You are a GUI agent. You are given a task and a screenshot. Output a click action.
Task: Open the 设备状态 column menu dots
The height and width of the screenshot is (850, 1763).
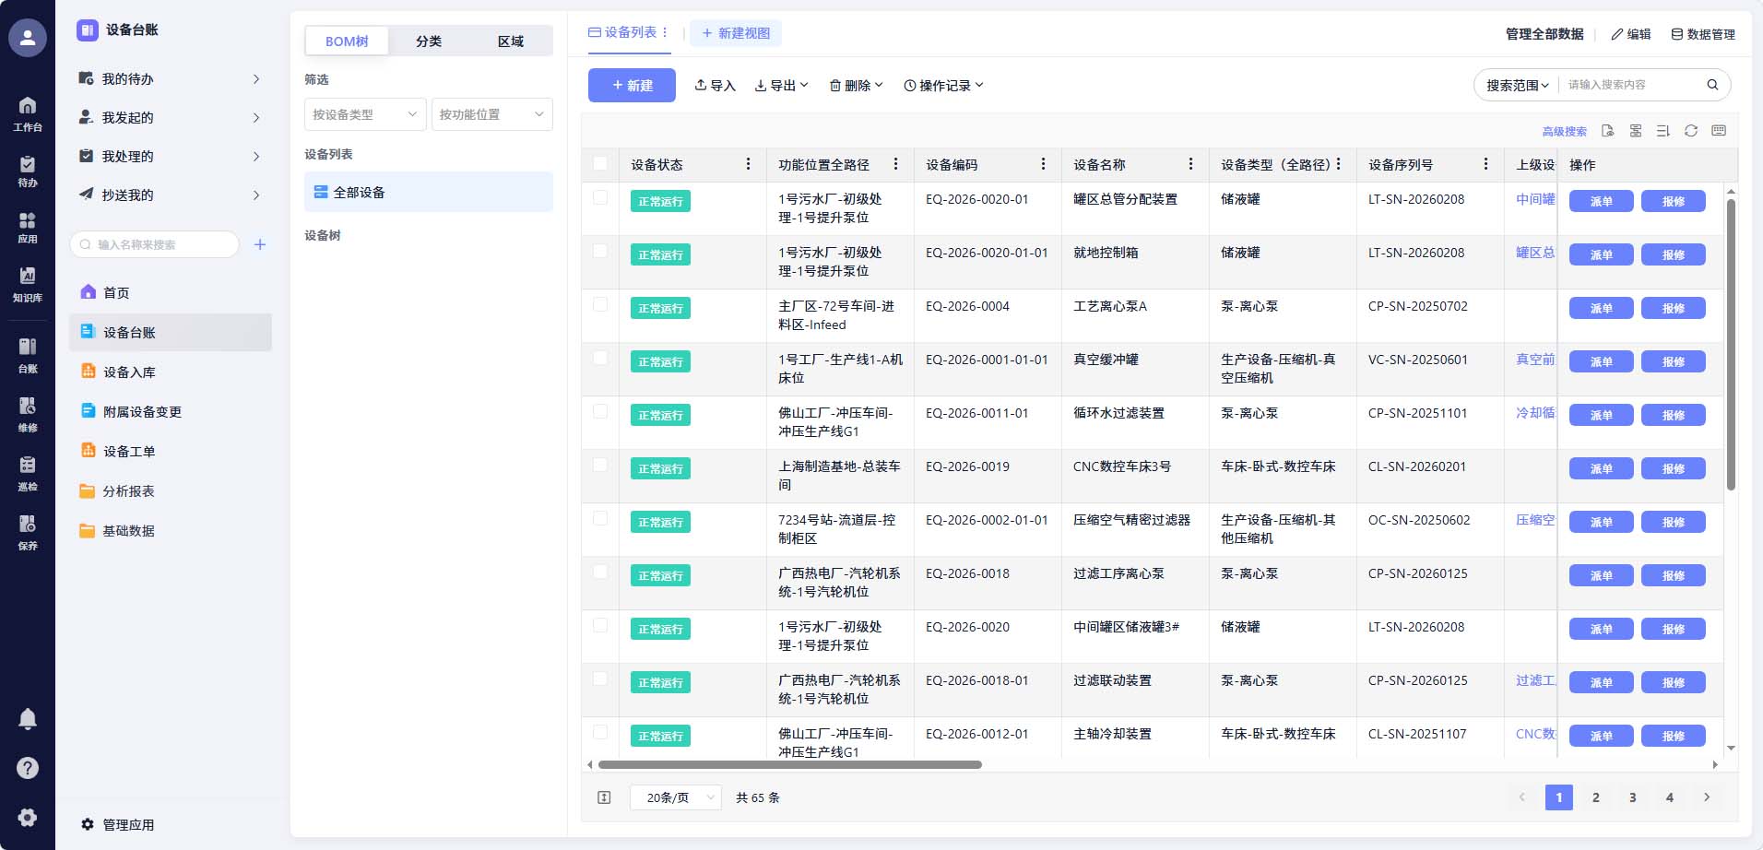(x=748, y=164)
